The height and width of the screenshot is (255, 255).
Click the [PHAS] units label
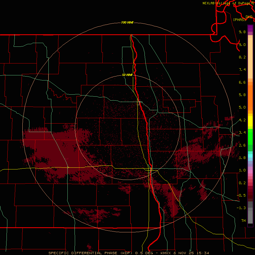[x=239, y=20]
